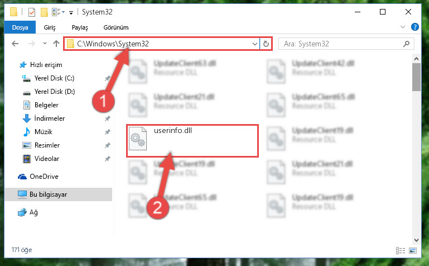Screen dimensions: 429x266
Task: Click the search magnifier icon
Action: click(406, 44)
